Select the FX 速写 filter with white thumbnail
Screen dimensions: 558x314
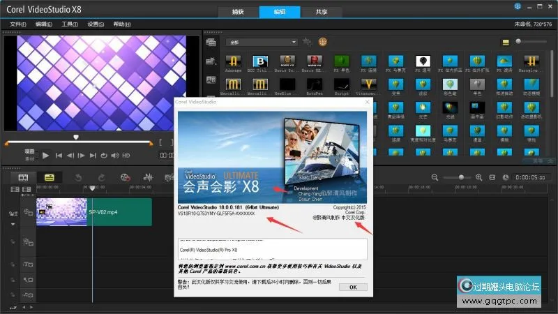pyautogui.click(x=423, y=61)
